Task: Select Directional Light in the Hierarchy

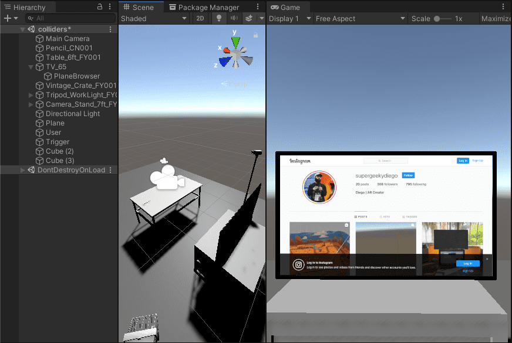Action: [x=73, y=114]
